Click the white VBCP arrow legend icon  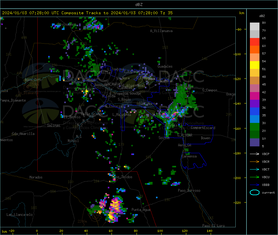pyautogui.click(x=255, y=154)
